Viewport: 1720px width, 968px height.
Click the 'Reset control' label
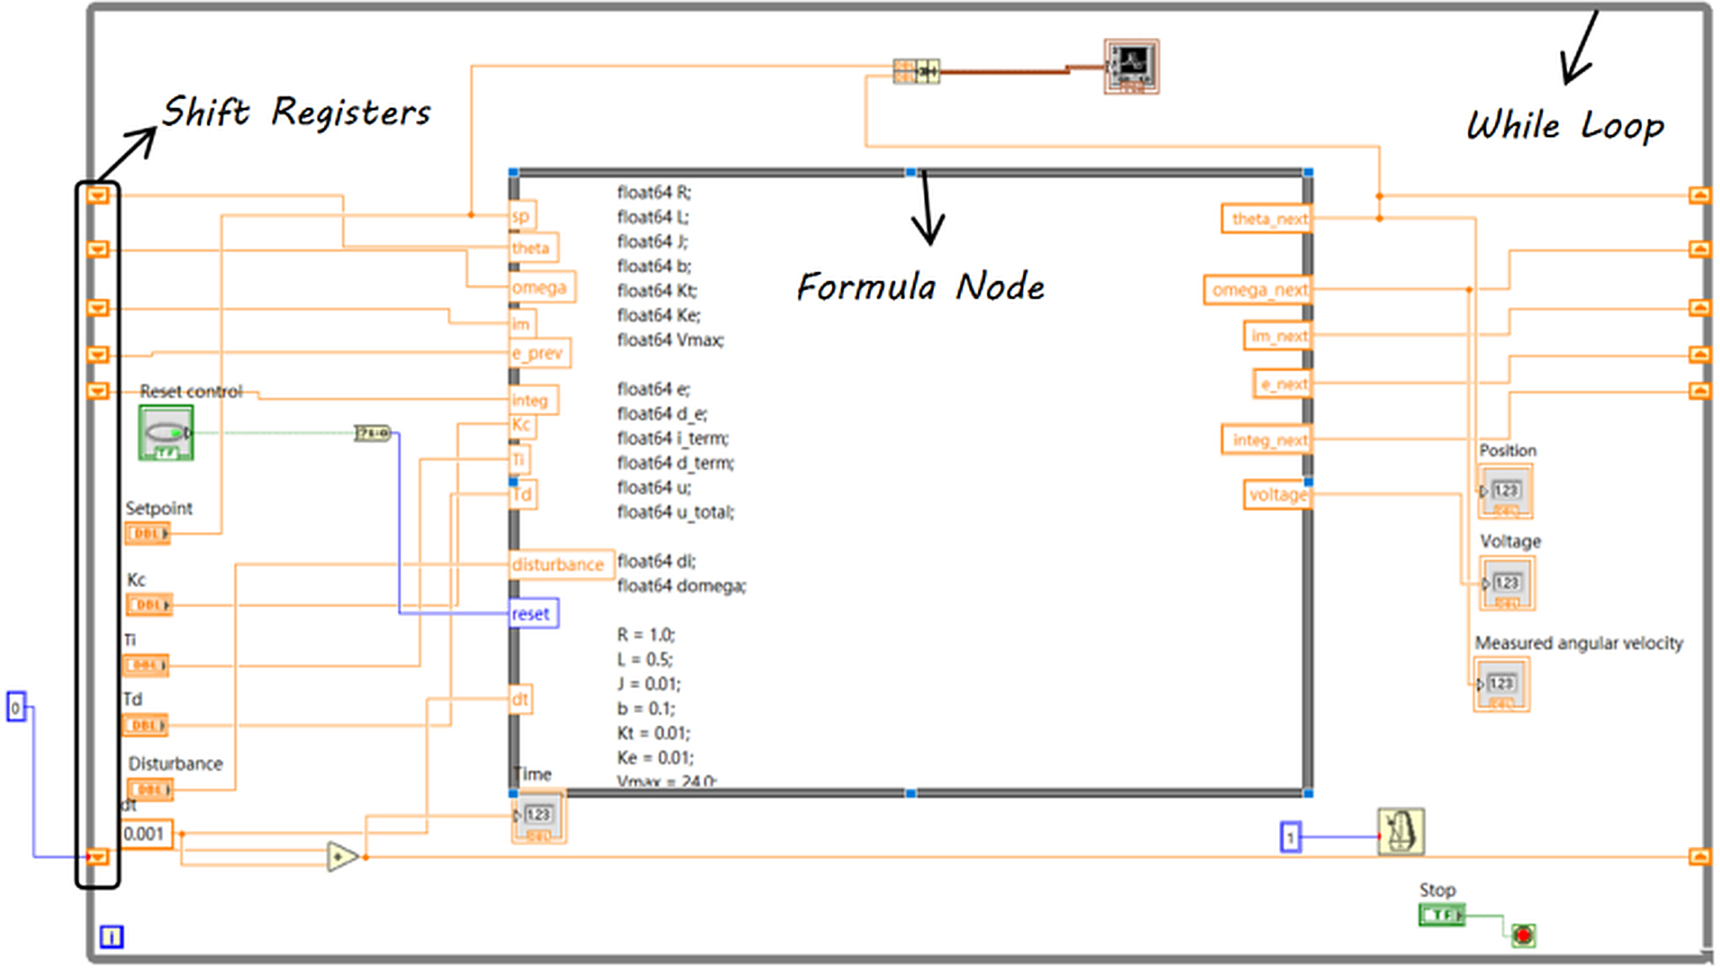point(191,392)
